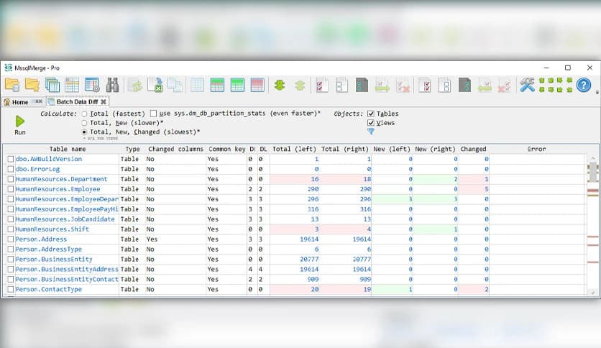Click the Person.AddressType table link
This screenshot has height=348, width=601.
[x=49, y=249]
